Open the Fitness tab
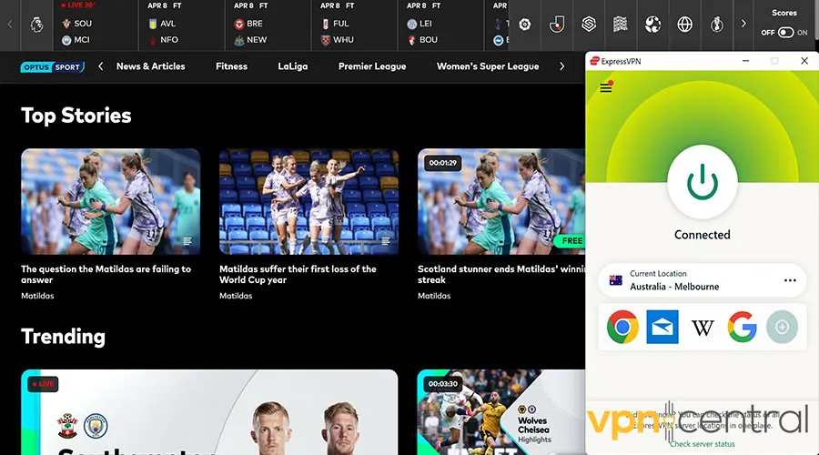819x455 pixels. tap(231, 66)
